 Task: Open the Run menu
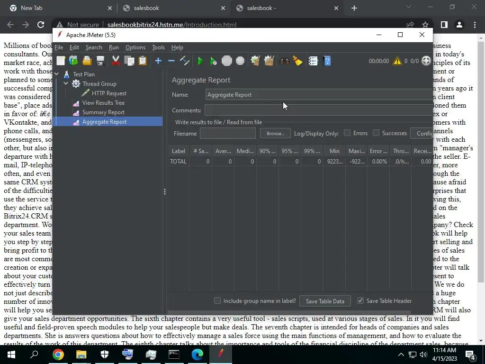pos(114,47)
